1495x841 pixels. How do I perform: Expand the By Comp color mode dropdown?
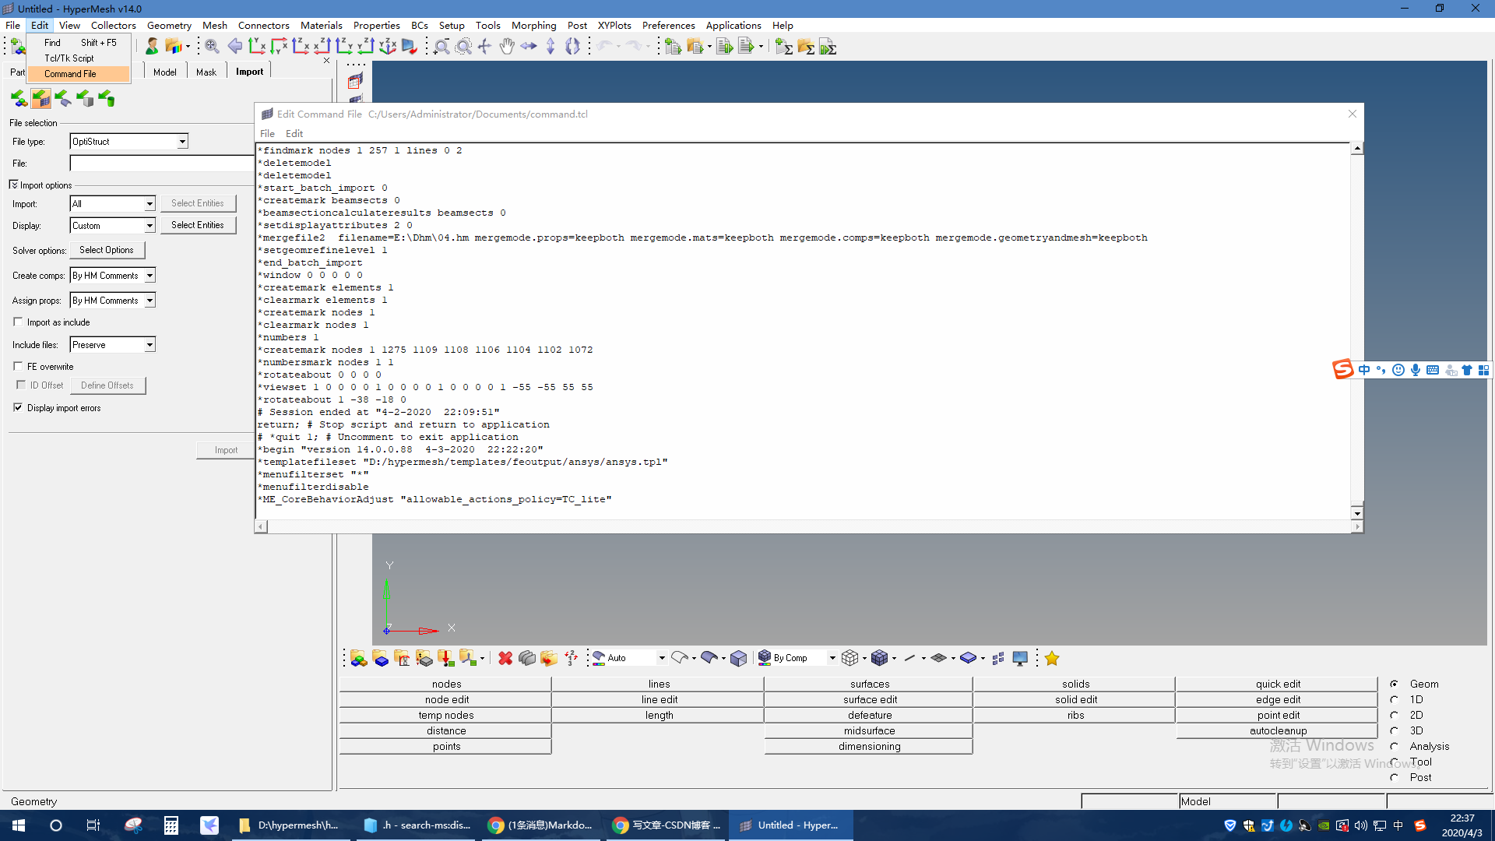832,658
